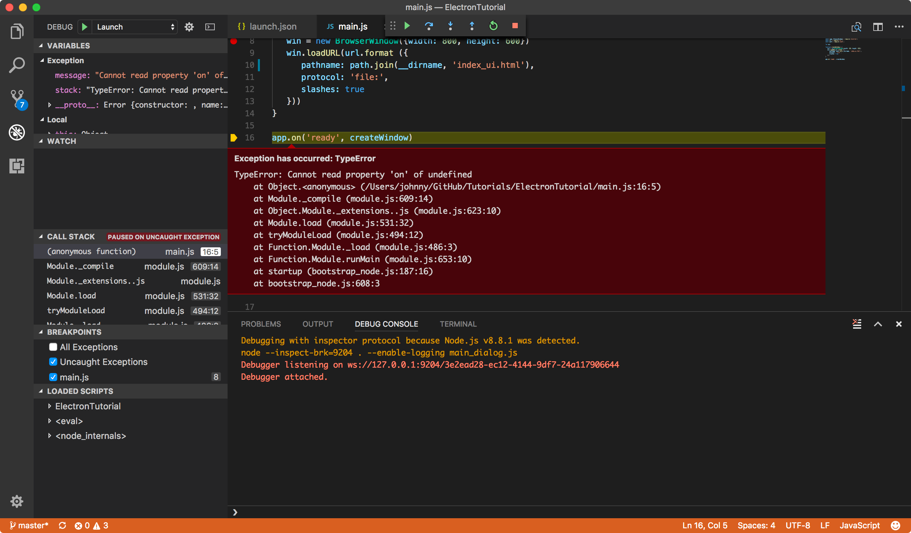Open the editor more actions menu
911x533 pixels.
[x=899, y=27]
